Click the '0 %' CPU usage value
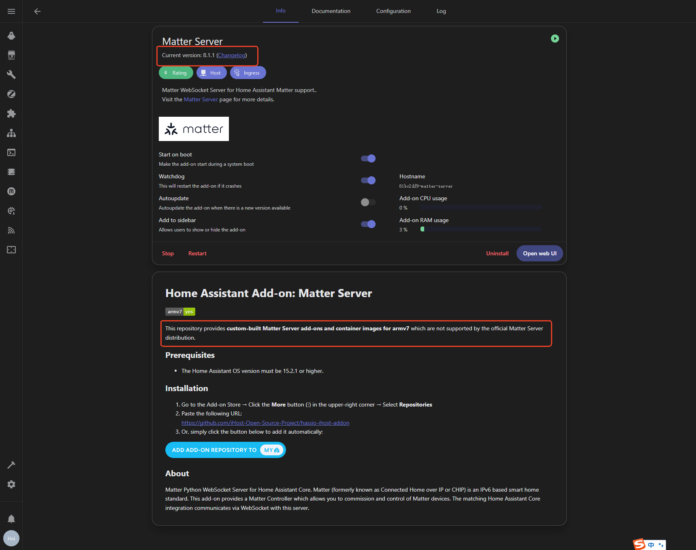696x550 pixels. click(x=404, y=208)
